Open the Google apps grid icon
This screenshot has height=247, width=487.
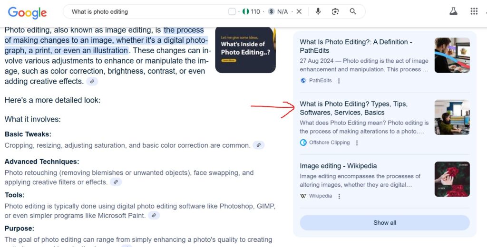[x=474, y=11]
